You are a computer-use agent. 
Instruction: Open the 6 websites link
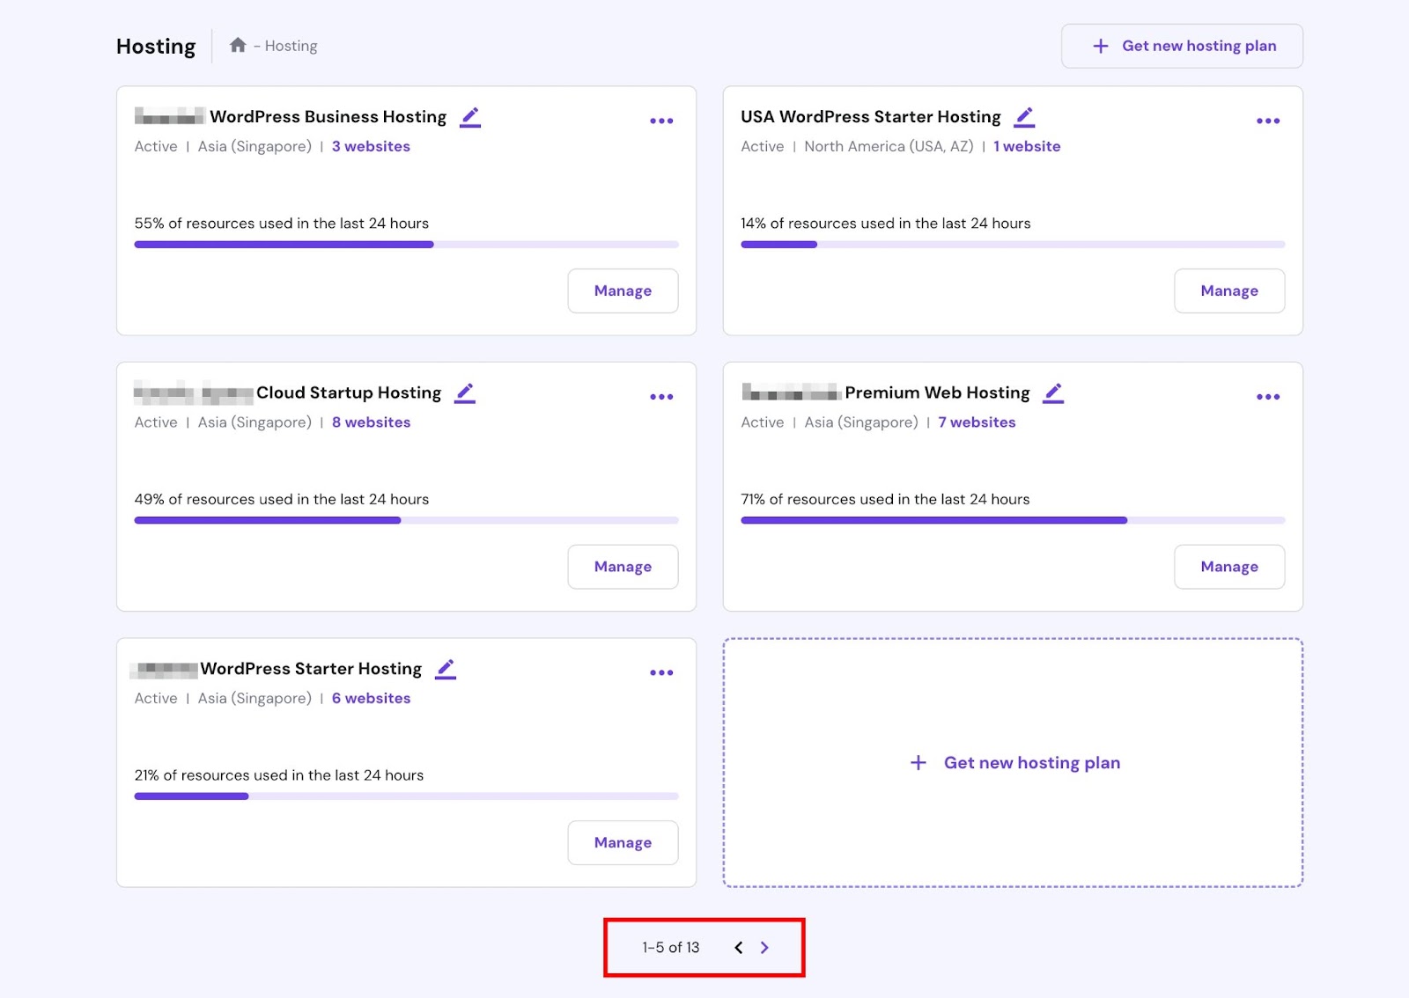(x=371, y=698)
